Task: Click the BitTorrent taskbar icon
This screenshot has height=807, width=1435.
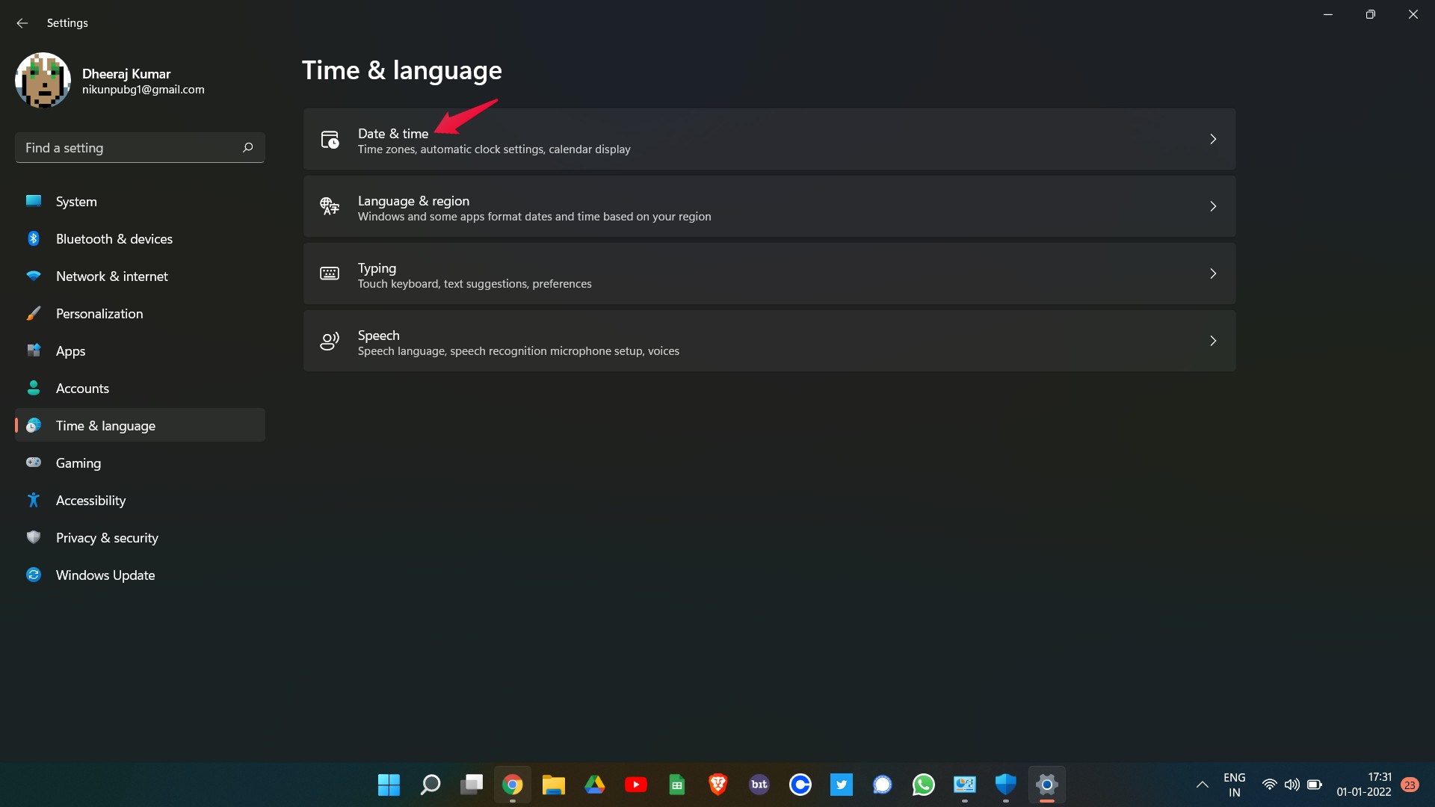Action: pyautogui.click(x=760, y=785)
